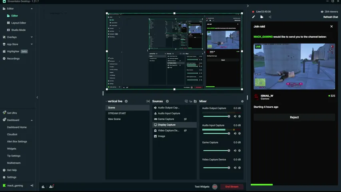Open notifications warning icon

[51, 186]
